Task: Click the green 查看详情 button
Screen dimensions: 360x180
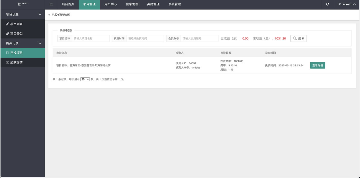Action: 318,65
